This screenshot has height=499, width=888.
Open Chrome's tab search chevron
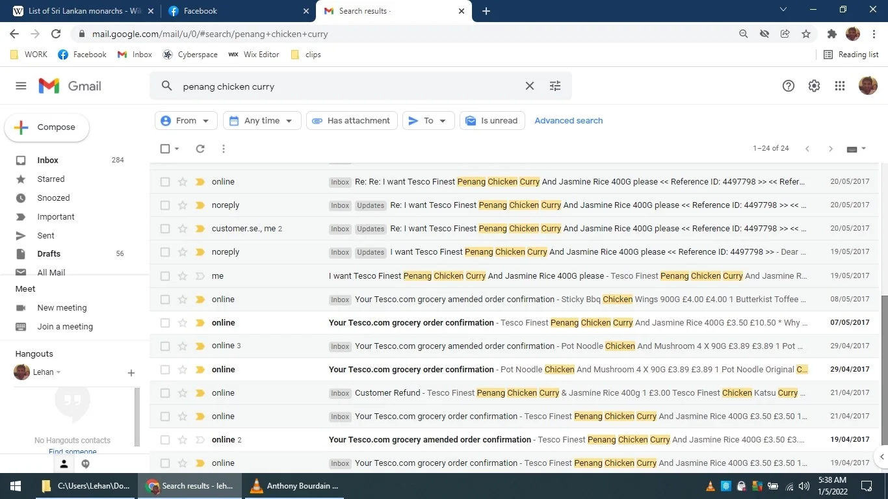tap(783, 10)
